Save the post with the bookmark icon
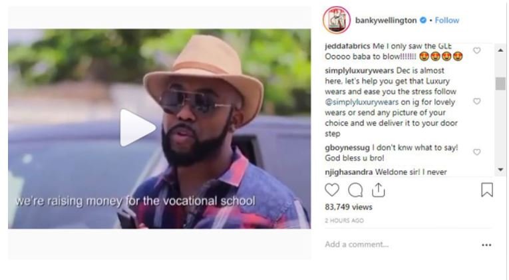 (x=486, y=190)
